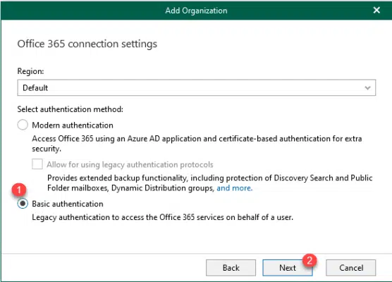Click the red step badge numbered 1
Image resolution: width=392 pixels, height=282 pixels.
pos(19,190)
